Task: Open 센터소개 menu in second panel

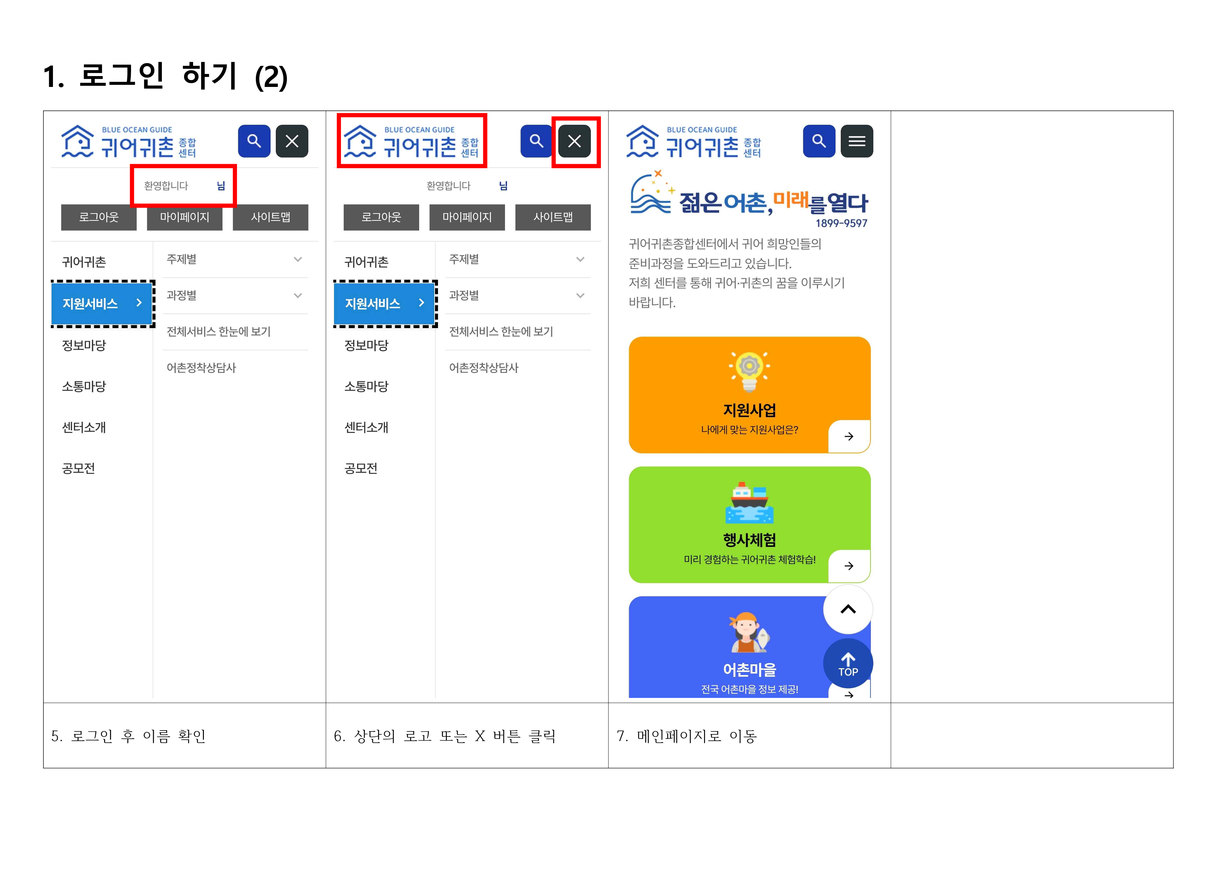Action: click(x=366, y=428)
